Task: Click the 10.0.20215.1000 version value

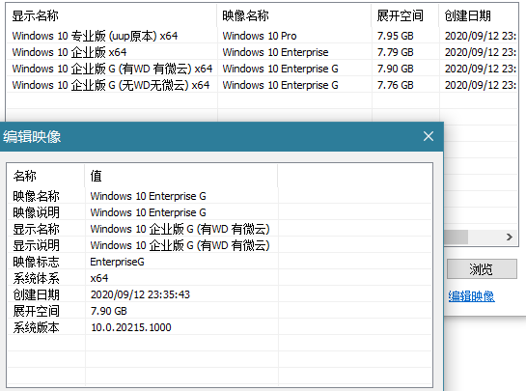Action: click(131, 327)
